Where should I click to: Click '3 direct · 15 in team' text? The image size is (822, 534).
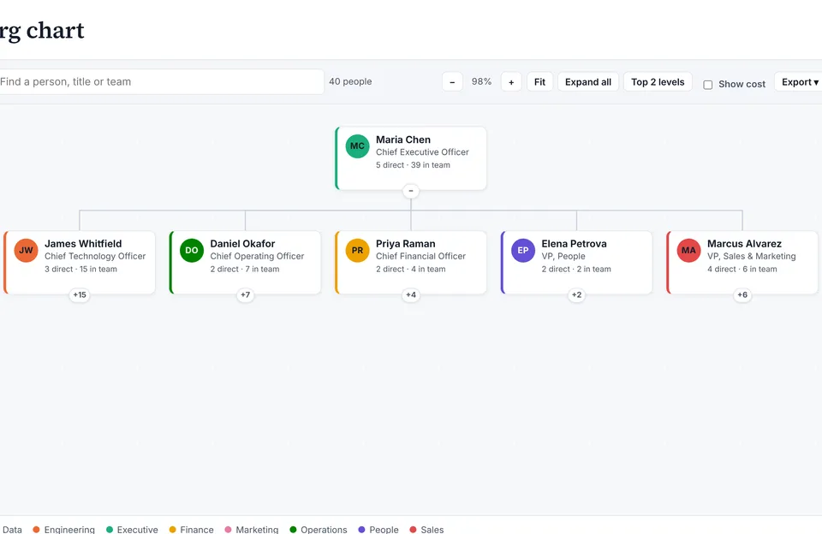(x=80, y=270)
